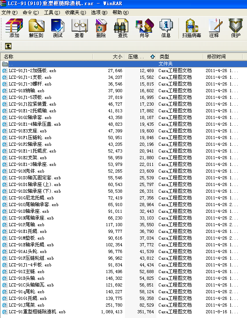
Task: Click file icon of LCZ-91P尾轴.exb
Action: [4, 225]
